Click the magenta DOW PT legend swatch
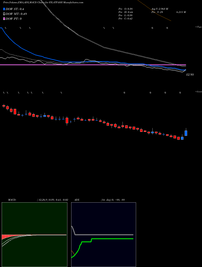The height and width of the screenshot is (267, 202). (x=4, y=19)
